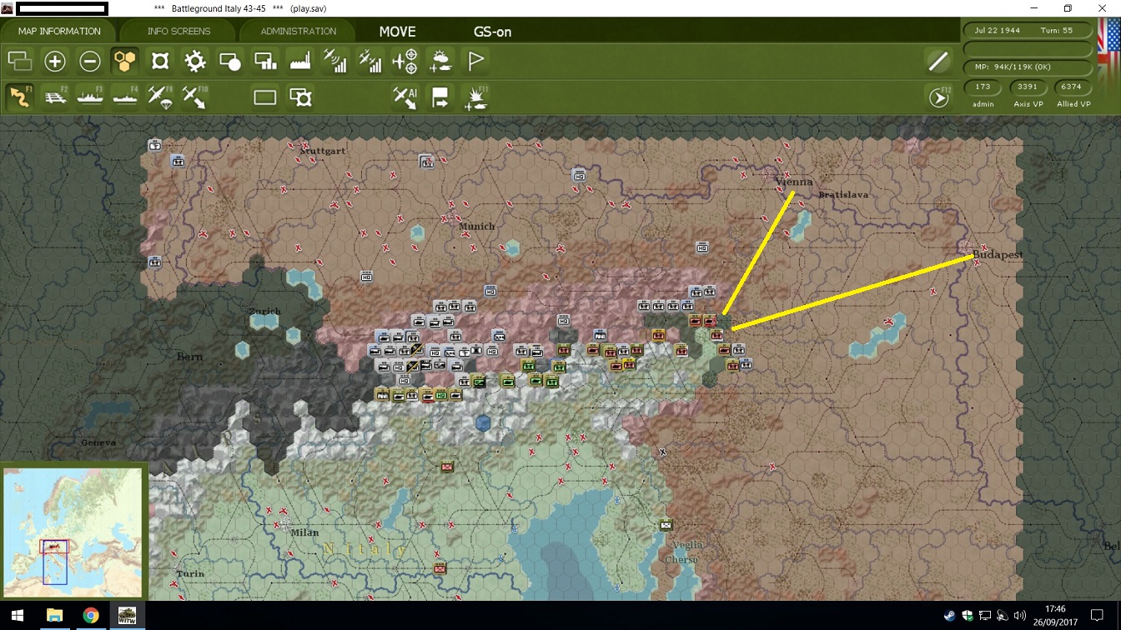Select Budapest city on the map
Screen dimensions: 1121x630
998,255
